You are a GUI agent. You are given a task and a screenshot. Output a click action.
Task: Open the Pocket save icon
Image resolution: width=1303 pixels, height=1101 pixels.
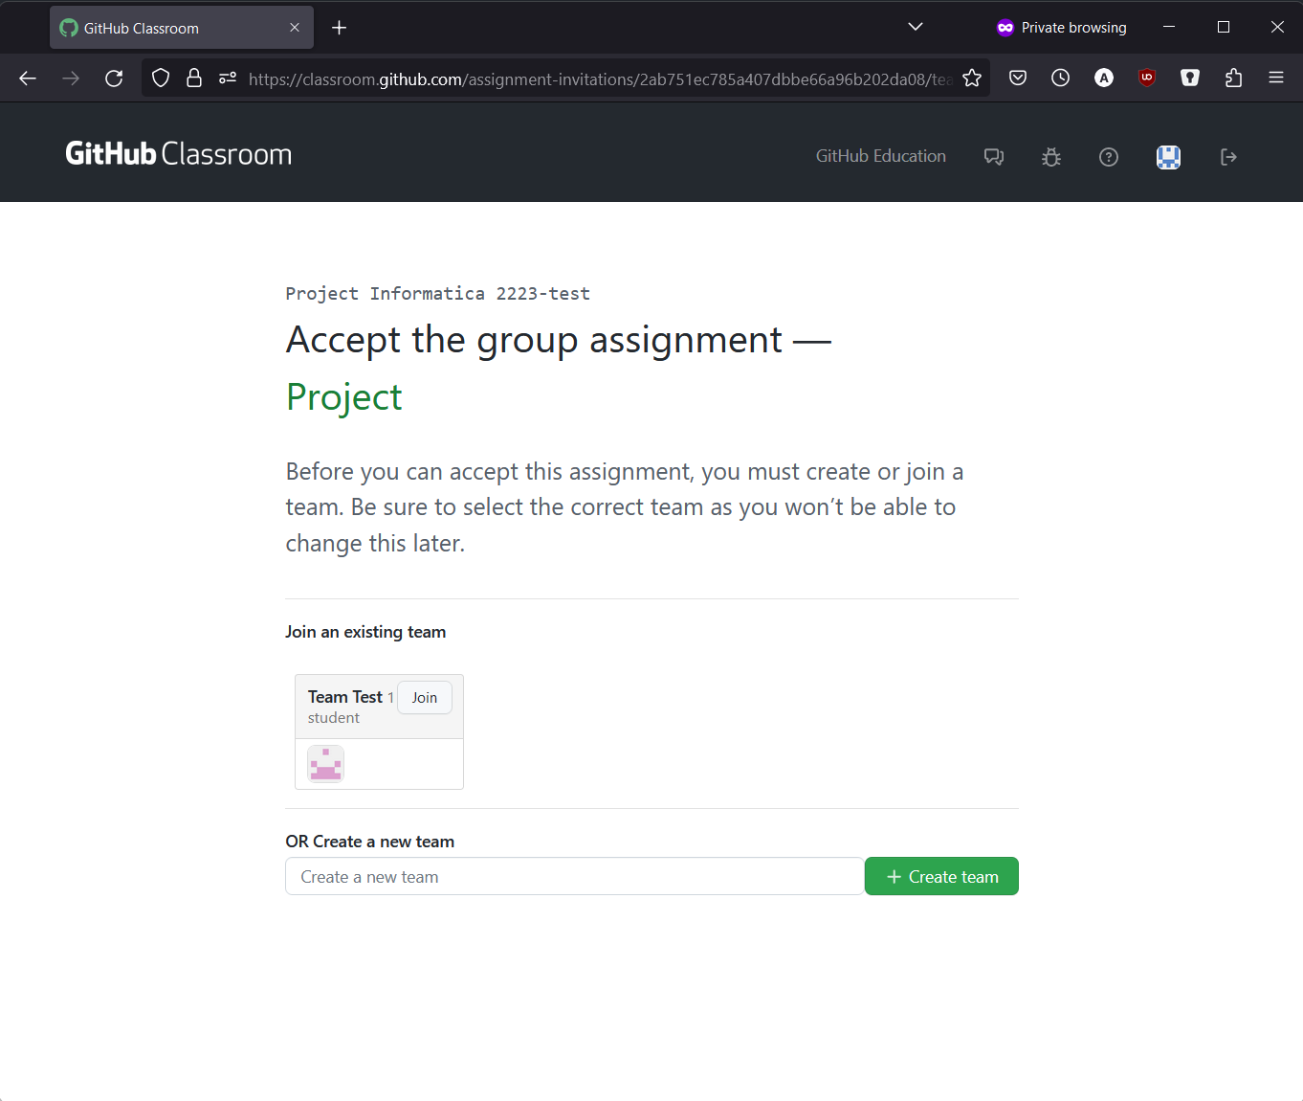click(1018, 79)
